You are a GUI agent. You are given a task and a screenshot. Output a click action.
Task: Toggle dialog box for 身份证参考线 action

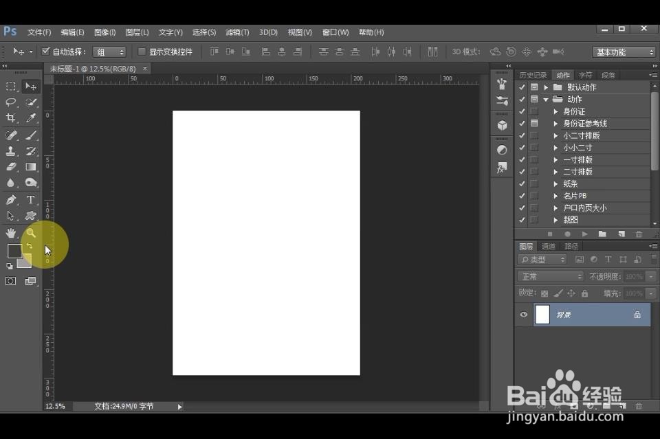pos(534,123)
